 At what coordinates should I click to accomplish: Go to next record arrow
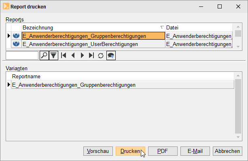pyautogui.click(x=82, y=56)
